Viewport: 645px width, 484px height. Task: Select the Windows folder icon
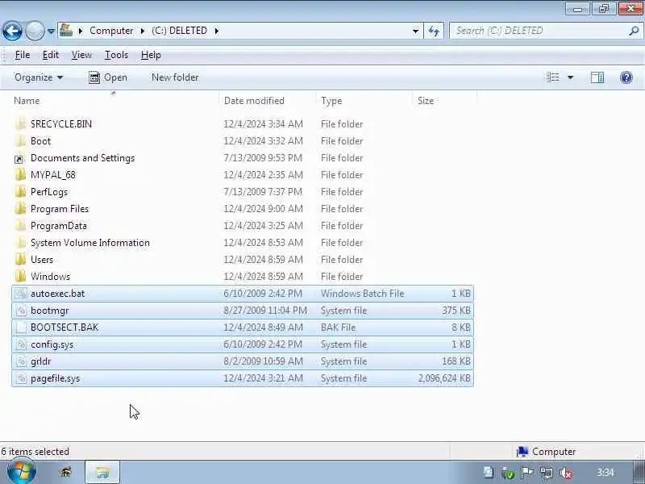click(x=20, y=276)
